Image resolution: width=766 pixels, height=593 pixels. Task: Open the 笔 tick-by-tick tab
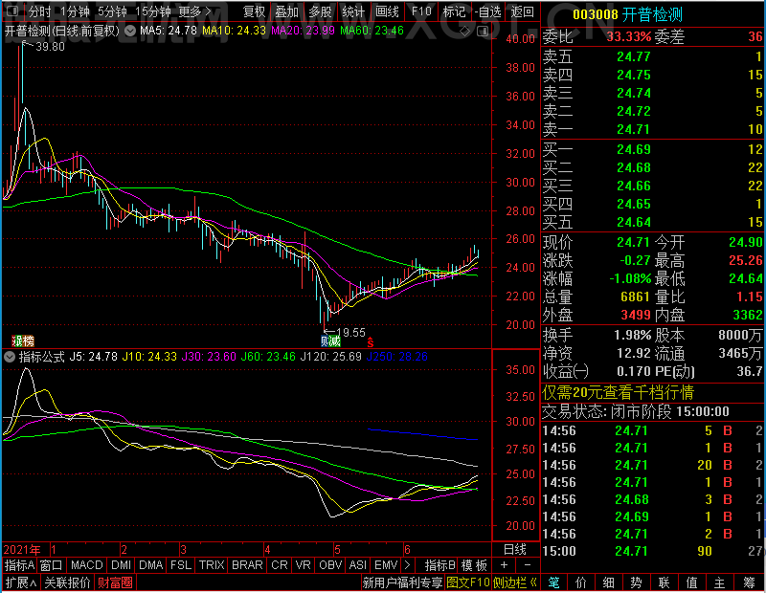553,582
